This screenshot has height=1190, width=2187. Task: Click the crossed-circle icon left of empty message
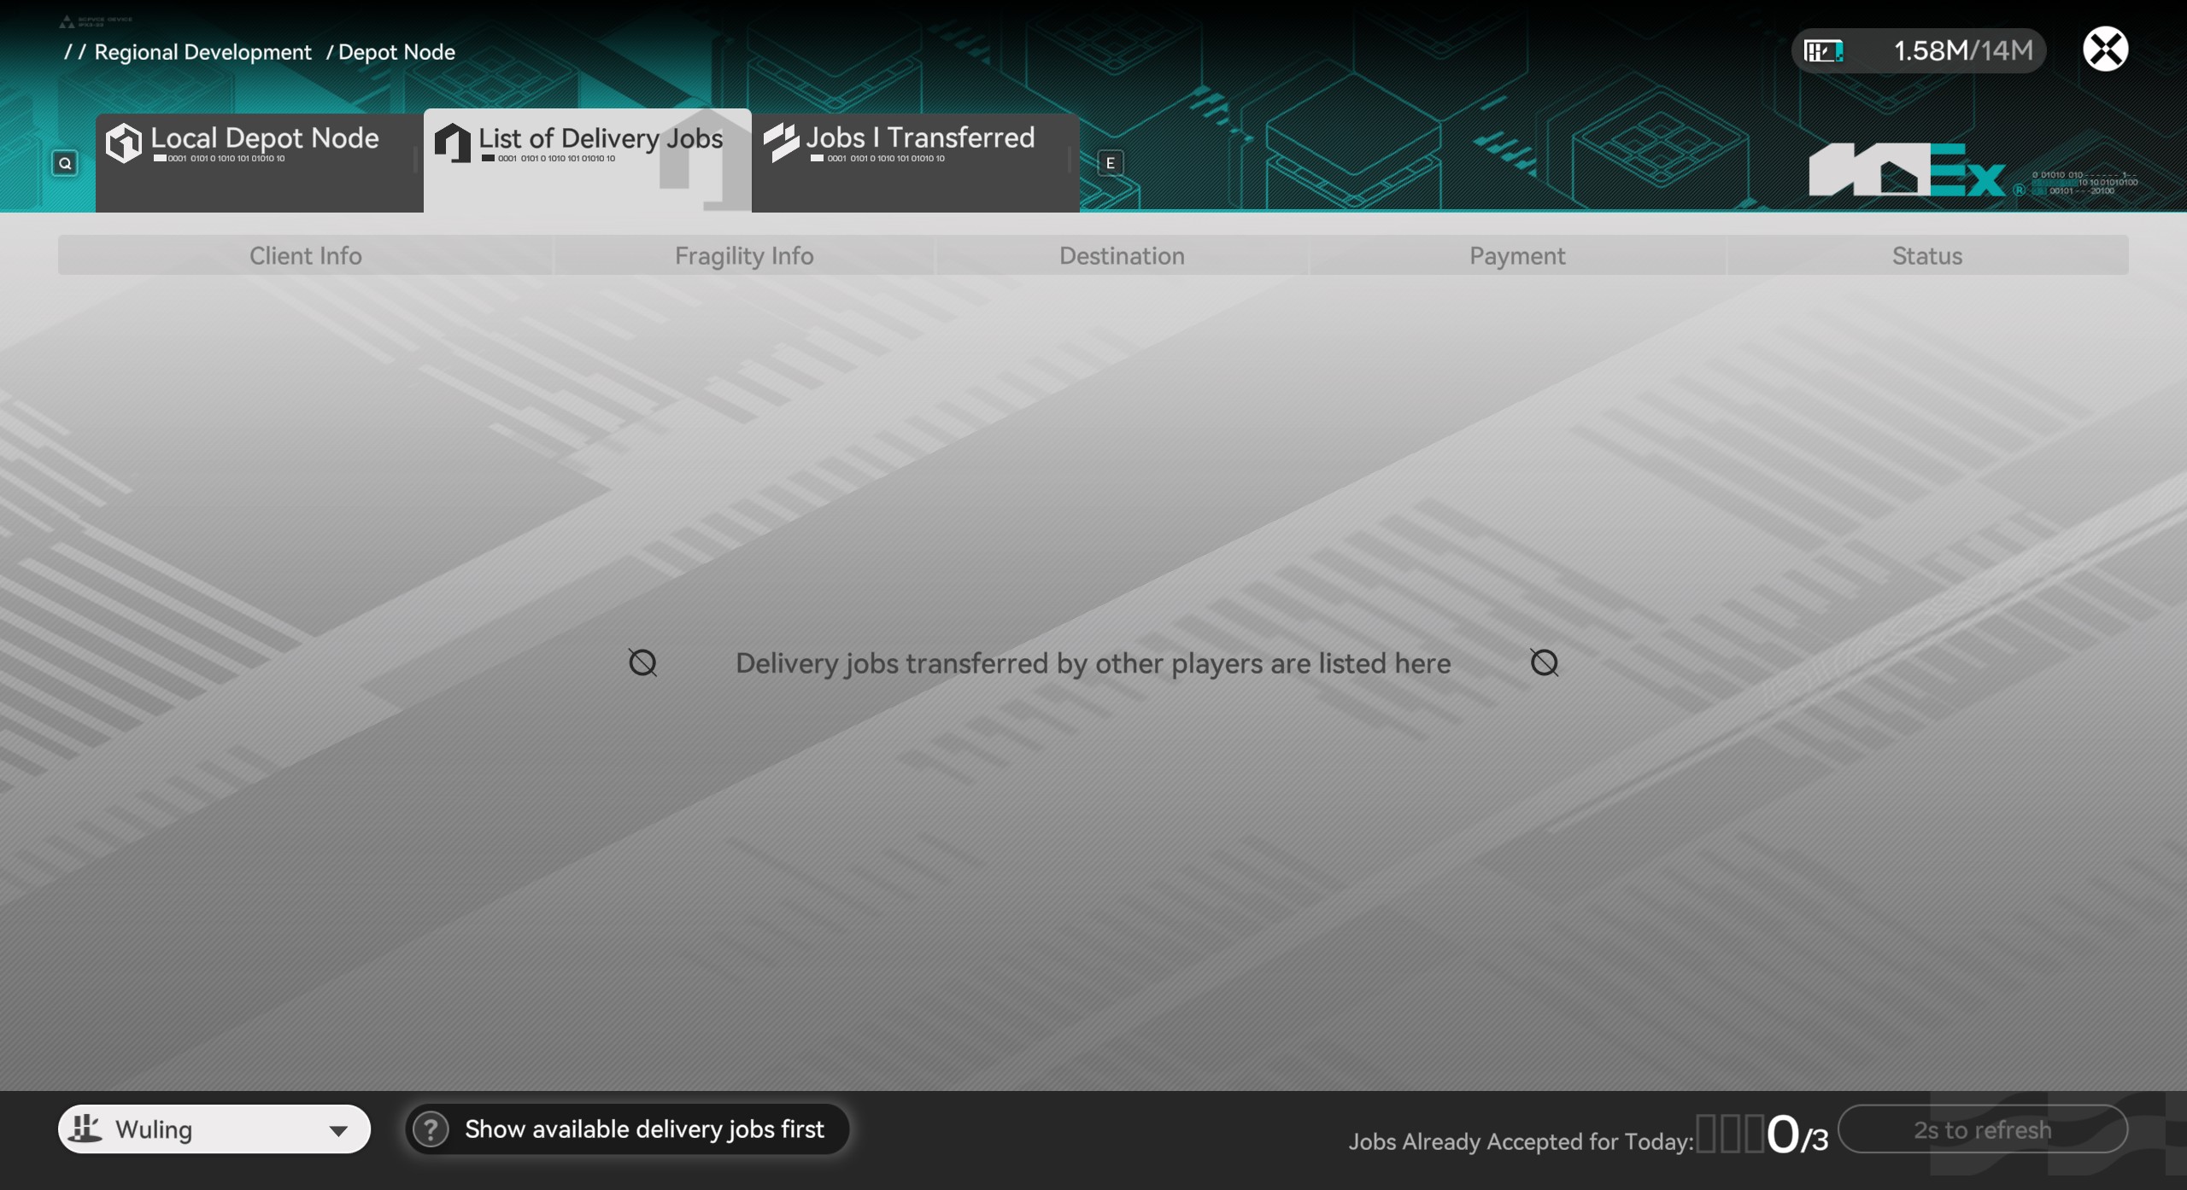pos(642,662)
